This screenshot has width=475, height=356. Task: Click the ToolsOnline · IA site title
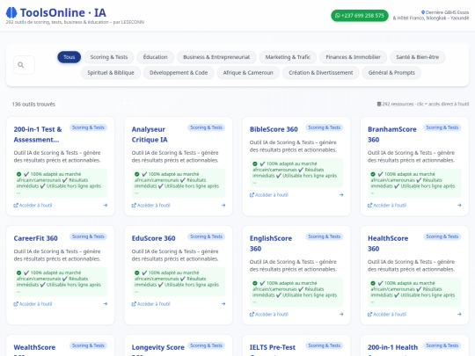(x=63, y=12)
